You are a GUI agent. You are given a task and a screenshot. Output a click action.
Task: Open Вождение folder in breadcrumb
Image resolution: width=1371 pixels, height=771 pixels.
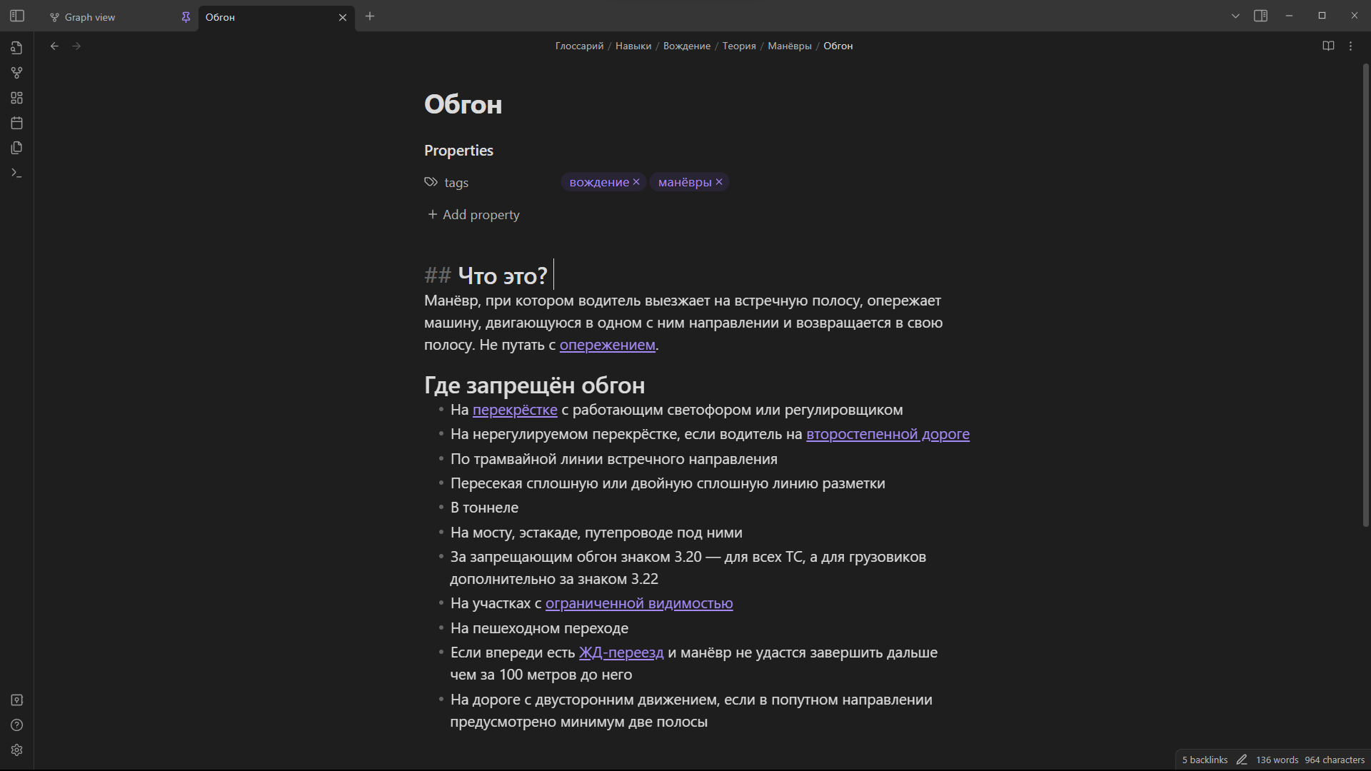click(687, 46)
